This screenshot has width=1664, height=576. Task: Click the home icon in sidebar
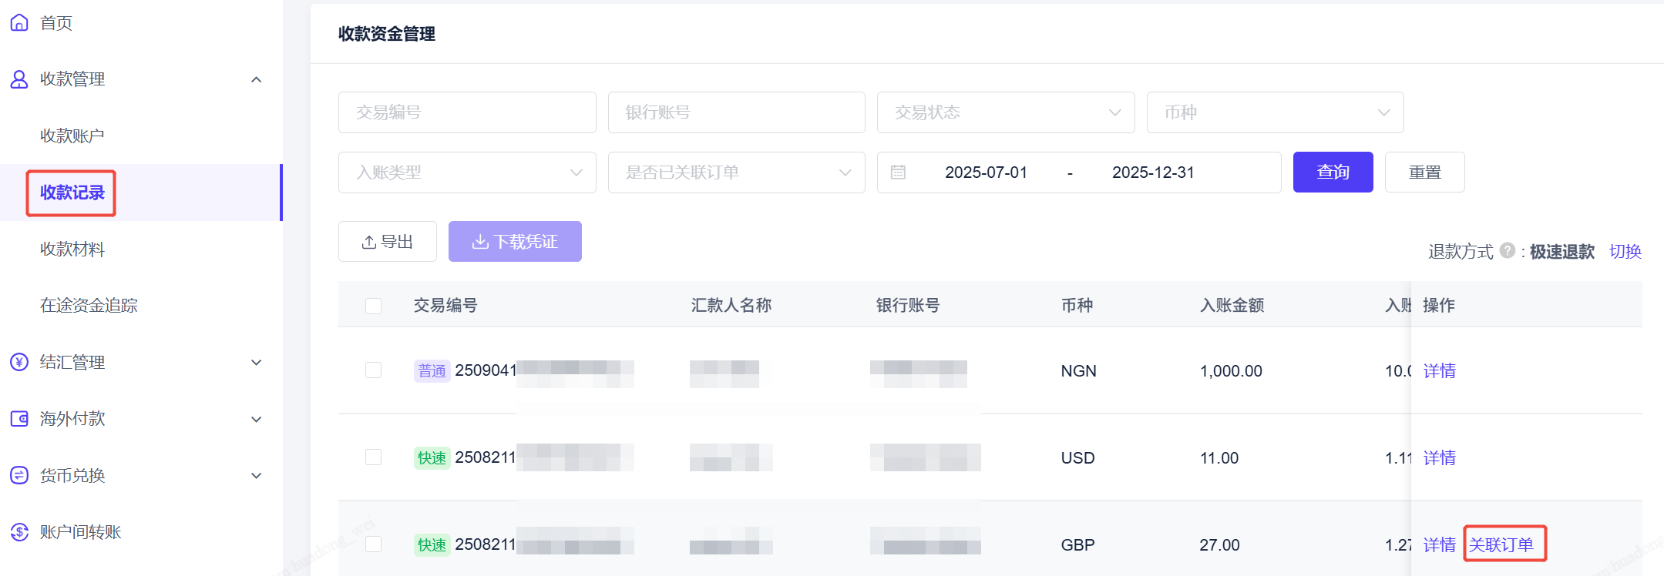(19, 23)
